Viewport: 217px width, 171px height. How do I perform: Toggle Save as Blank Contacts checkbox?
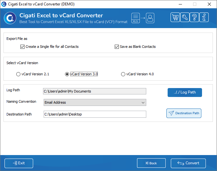pyautogui.click(x=117, y=47)
